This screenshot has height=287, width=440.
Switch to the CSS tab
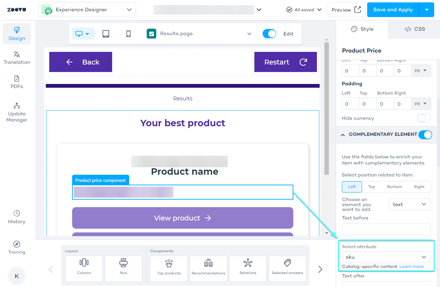[414, 29]
